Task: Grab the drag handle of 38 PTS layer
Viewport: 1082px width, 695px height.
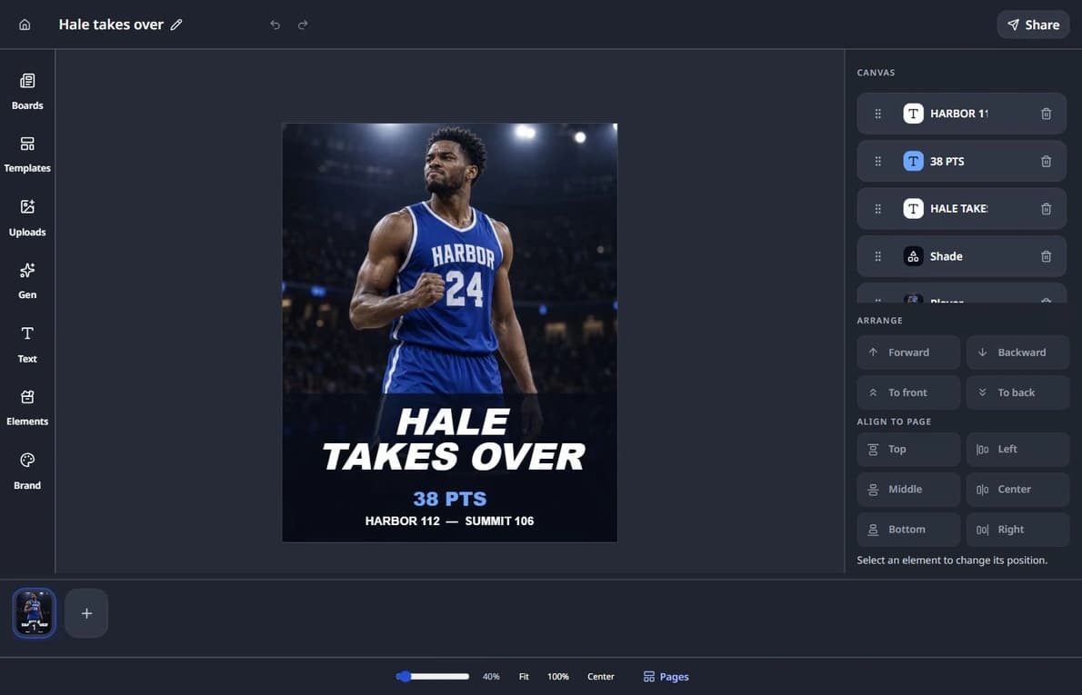Action: coord(877,162)
